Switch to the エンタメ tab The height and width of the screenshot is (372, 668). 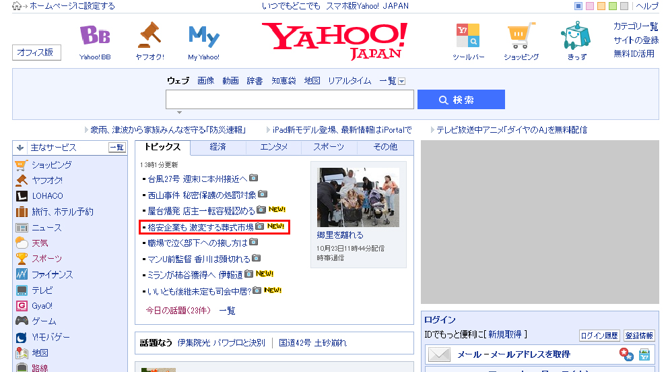point(273,148)
